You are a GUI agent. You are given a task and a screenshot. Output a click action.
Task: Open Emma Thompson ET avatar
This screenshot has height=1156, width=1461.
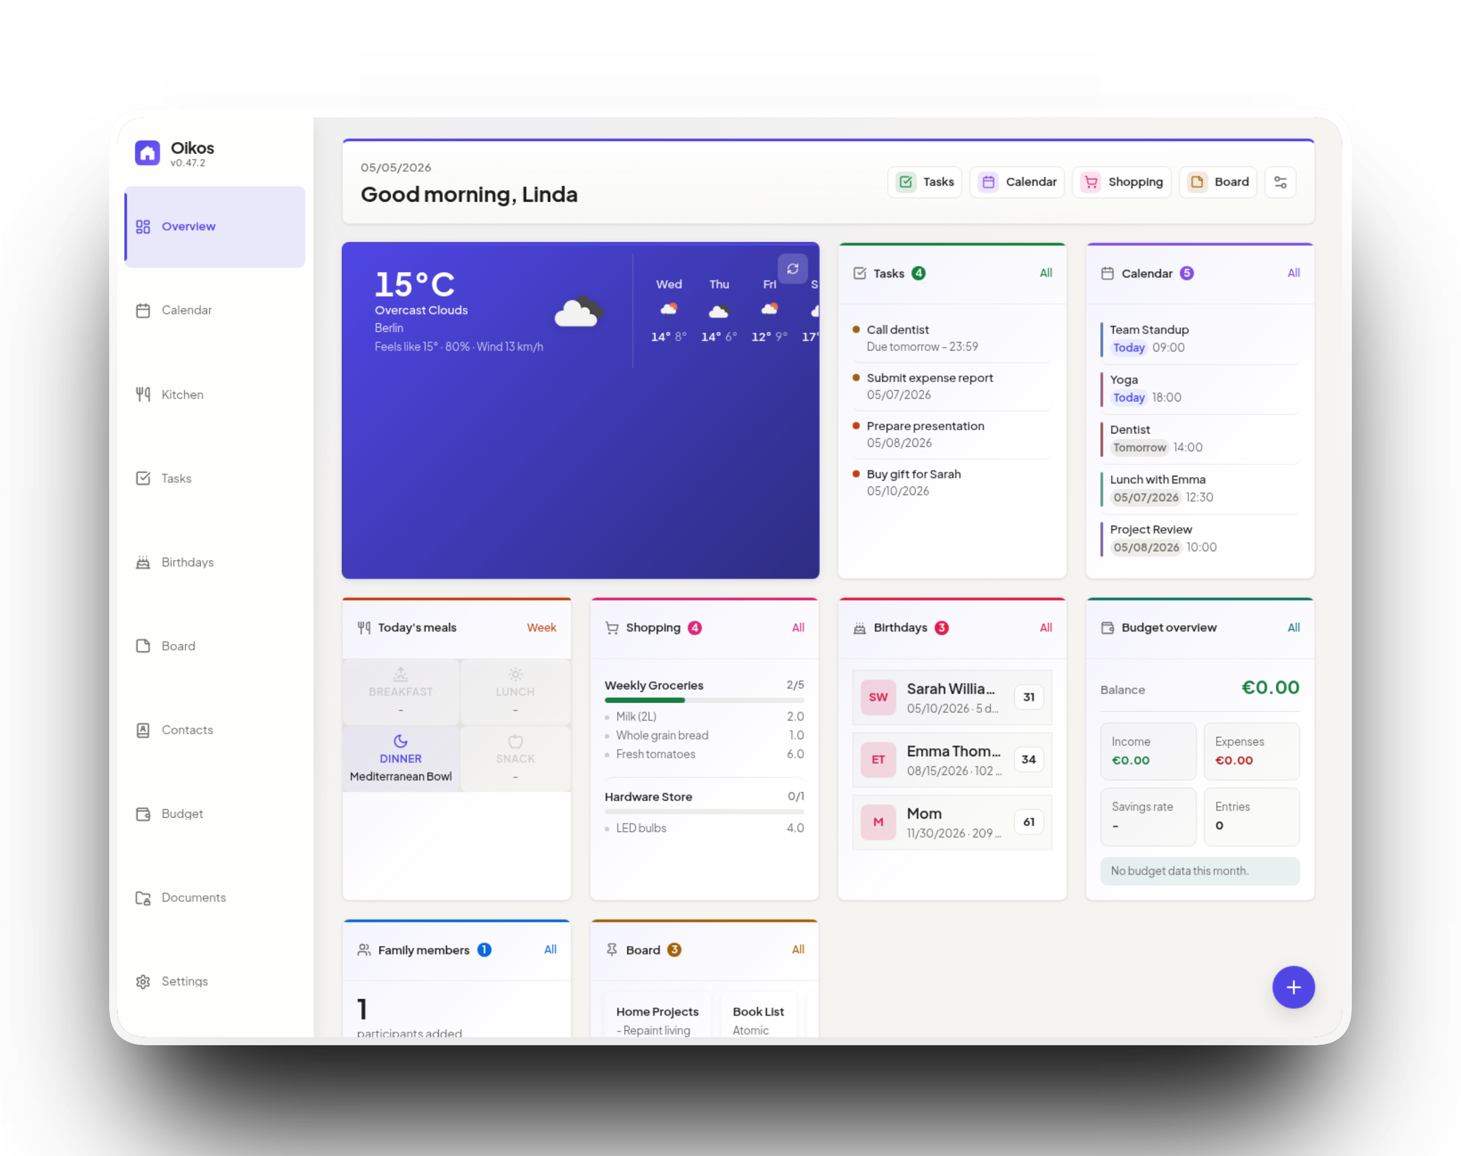tap(878, 760)
